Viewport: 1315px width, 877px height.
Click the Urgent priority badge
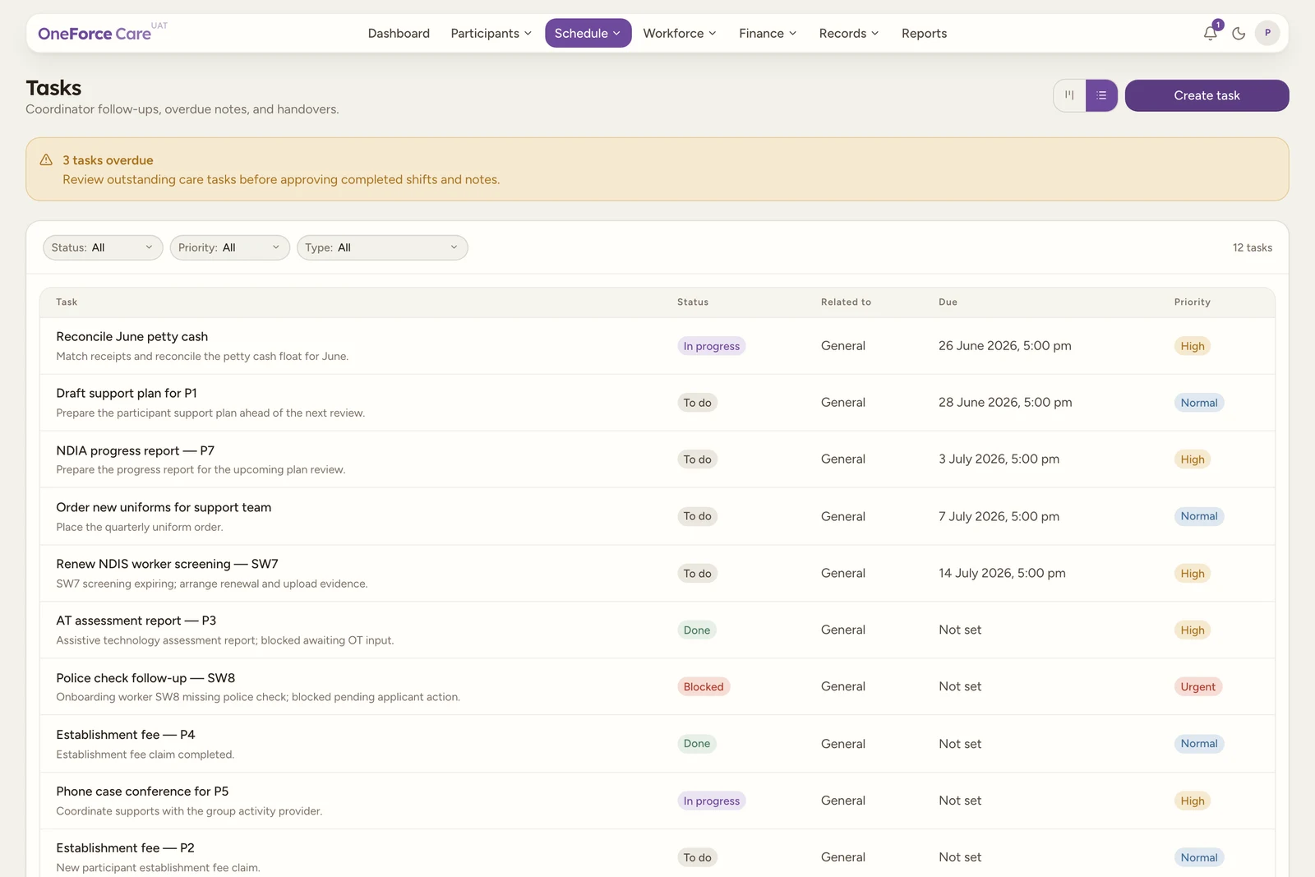(1197, 687)
